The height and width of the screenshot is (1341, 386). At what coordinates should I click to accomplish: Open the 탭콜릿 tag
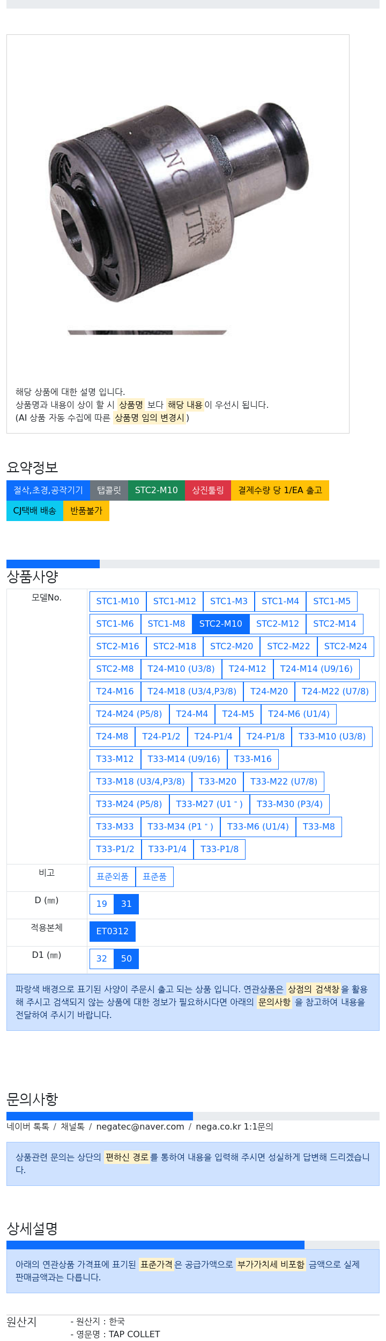109,490
